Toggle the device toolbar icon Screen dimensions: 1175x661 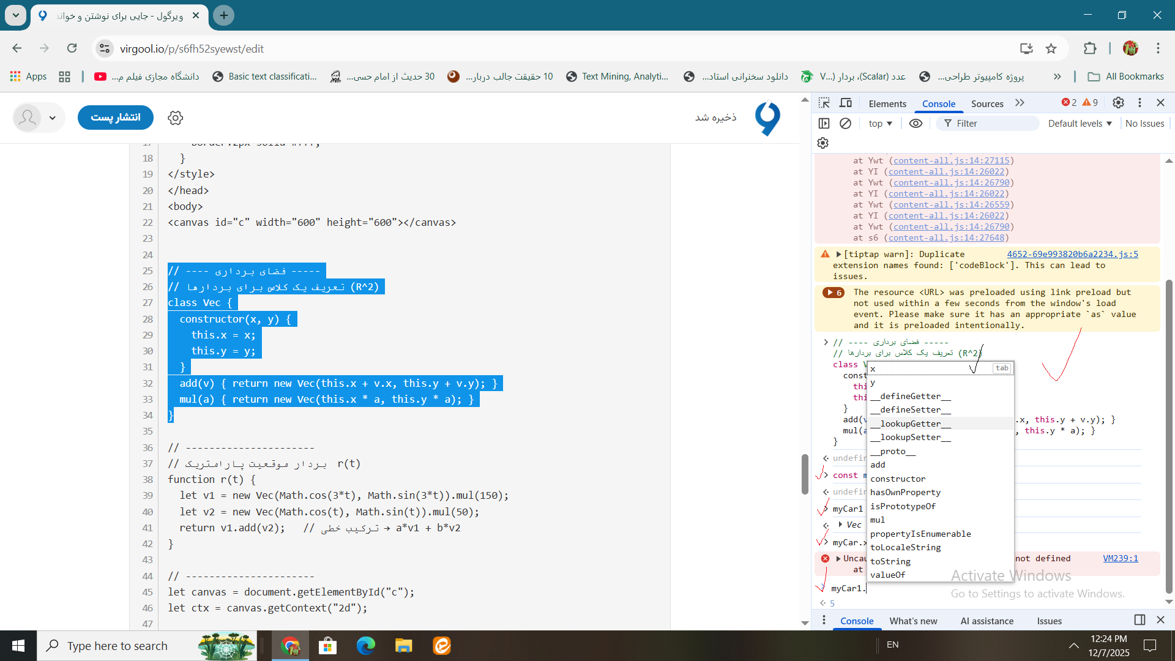click(x=846, y=103)
